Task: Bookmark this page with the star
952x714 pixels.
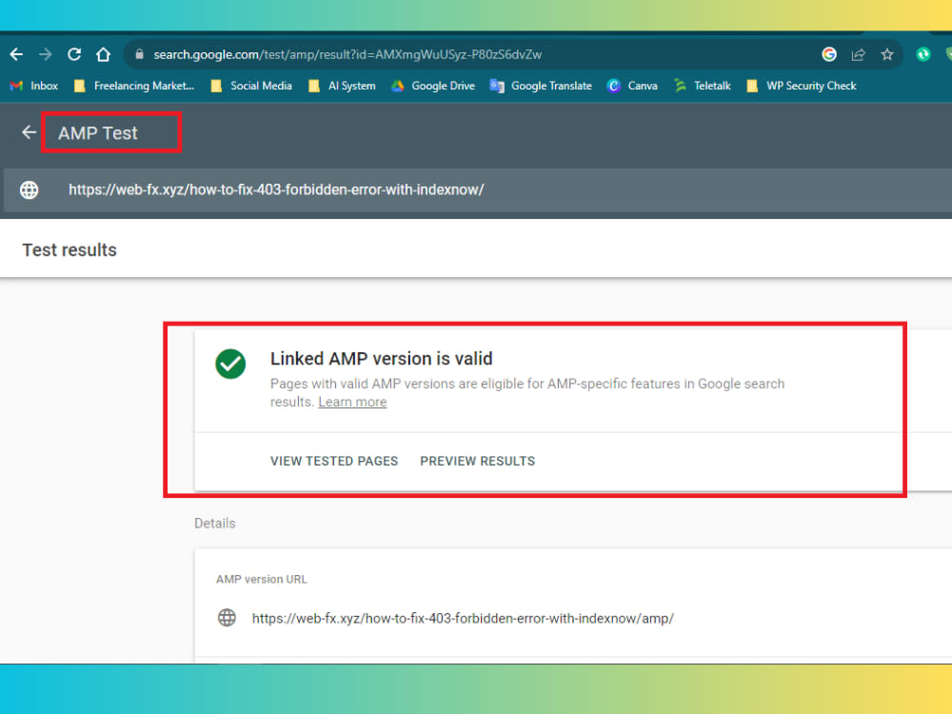Action: (x=887, y=54)
